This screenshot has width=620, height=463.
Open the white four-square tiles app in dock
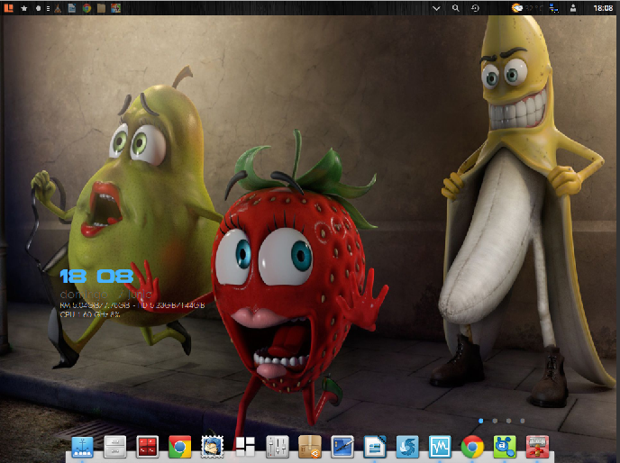coord(245,446)
